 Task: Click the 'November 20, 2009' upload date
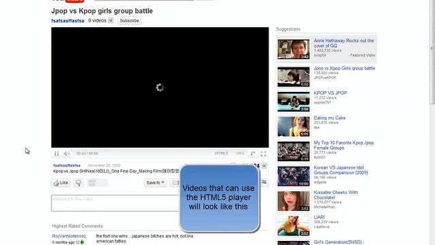[104, 165]
